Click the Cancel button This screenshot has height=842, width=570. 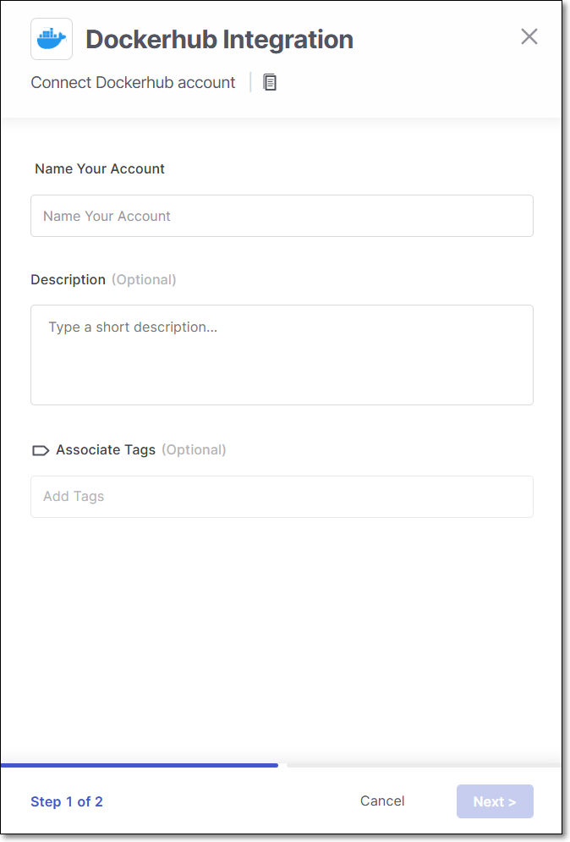click(x=382, y=801)
